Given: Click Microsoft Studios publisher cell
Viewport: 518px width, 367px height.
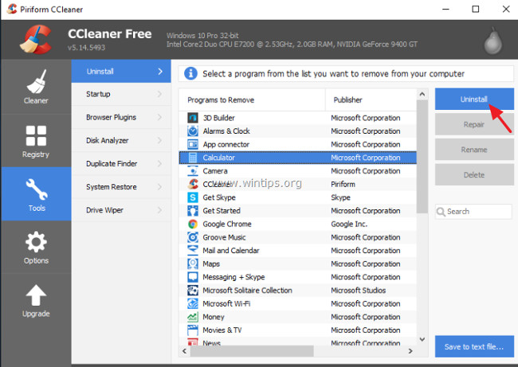Looking at the screenshot, I should point(359,291).
